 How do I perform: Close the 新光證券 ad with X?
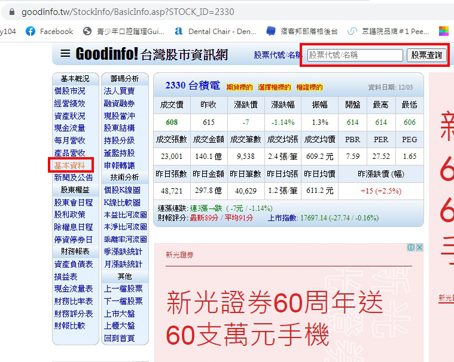419,247
